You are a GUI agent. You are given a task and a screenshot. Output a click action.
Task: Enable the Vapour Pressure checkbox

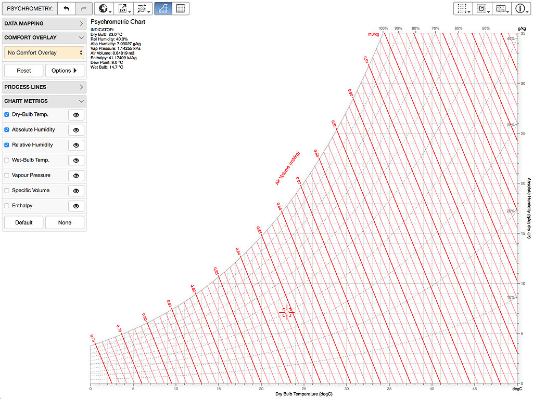[6, 176]
